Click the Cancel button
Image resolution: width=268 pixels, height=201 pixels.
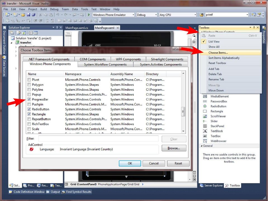coord(154,163)
